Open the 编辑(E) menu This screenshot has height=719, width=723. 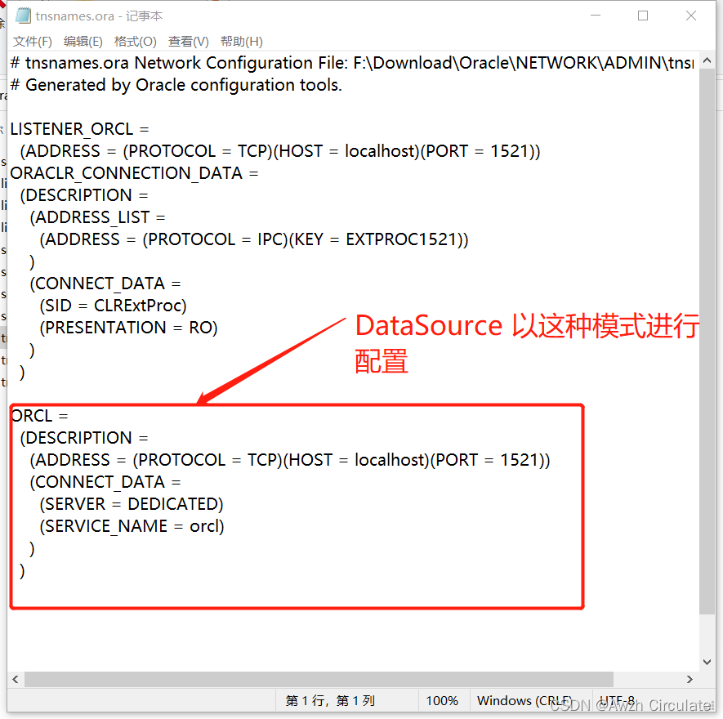tap(84, 41)
